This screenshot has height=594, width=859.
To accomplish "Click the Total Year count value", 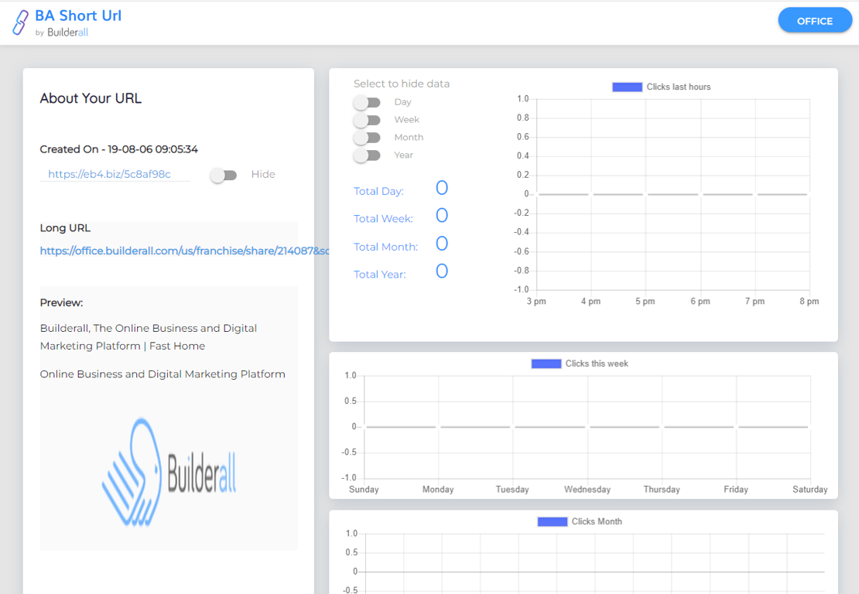I will 442,271.
